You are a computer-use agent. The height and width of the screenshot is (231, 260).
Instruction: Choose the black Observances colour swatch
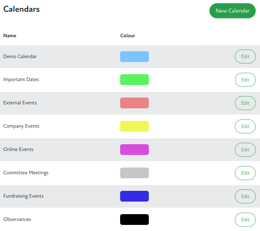click(x=134, y=220)
